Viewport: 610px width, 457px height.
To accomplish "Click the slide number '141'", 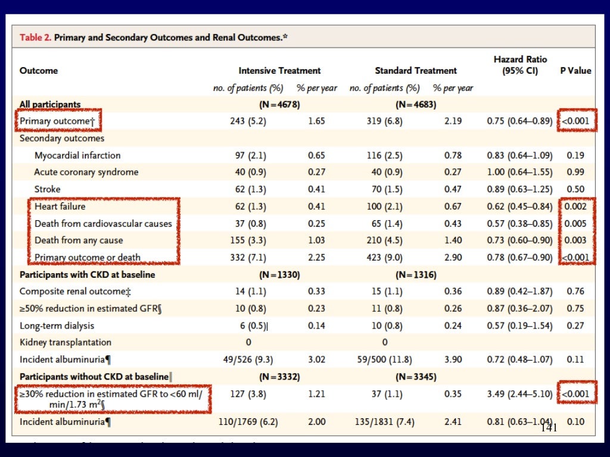I will coord(549,428).
